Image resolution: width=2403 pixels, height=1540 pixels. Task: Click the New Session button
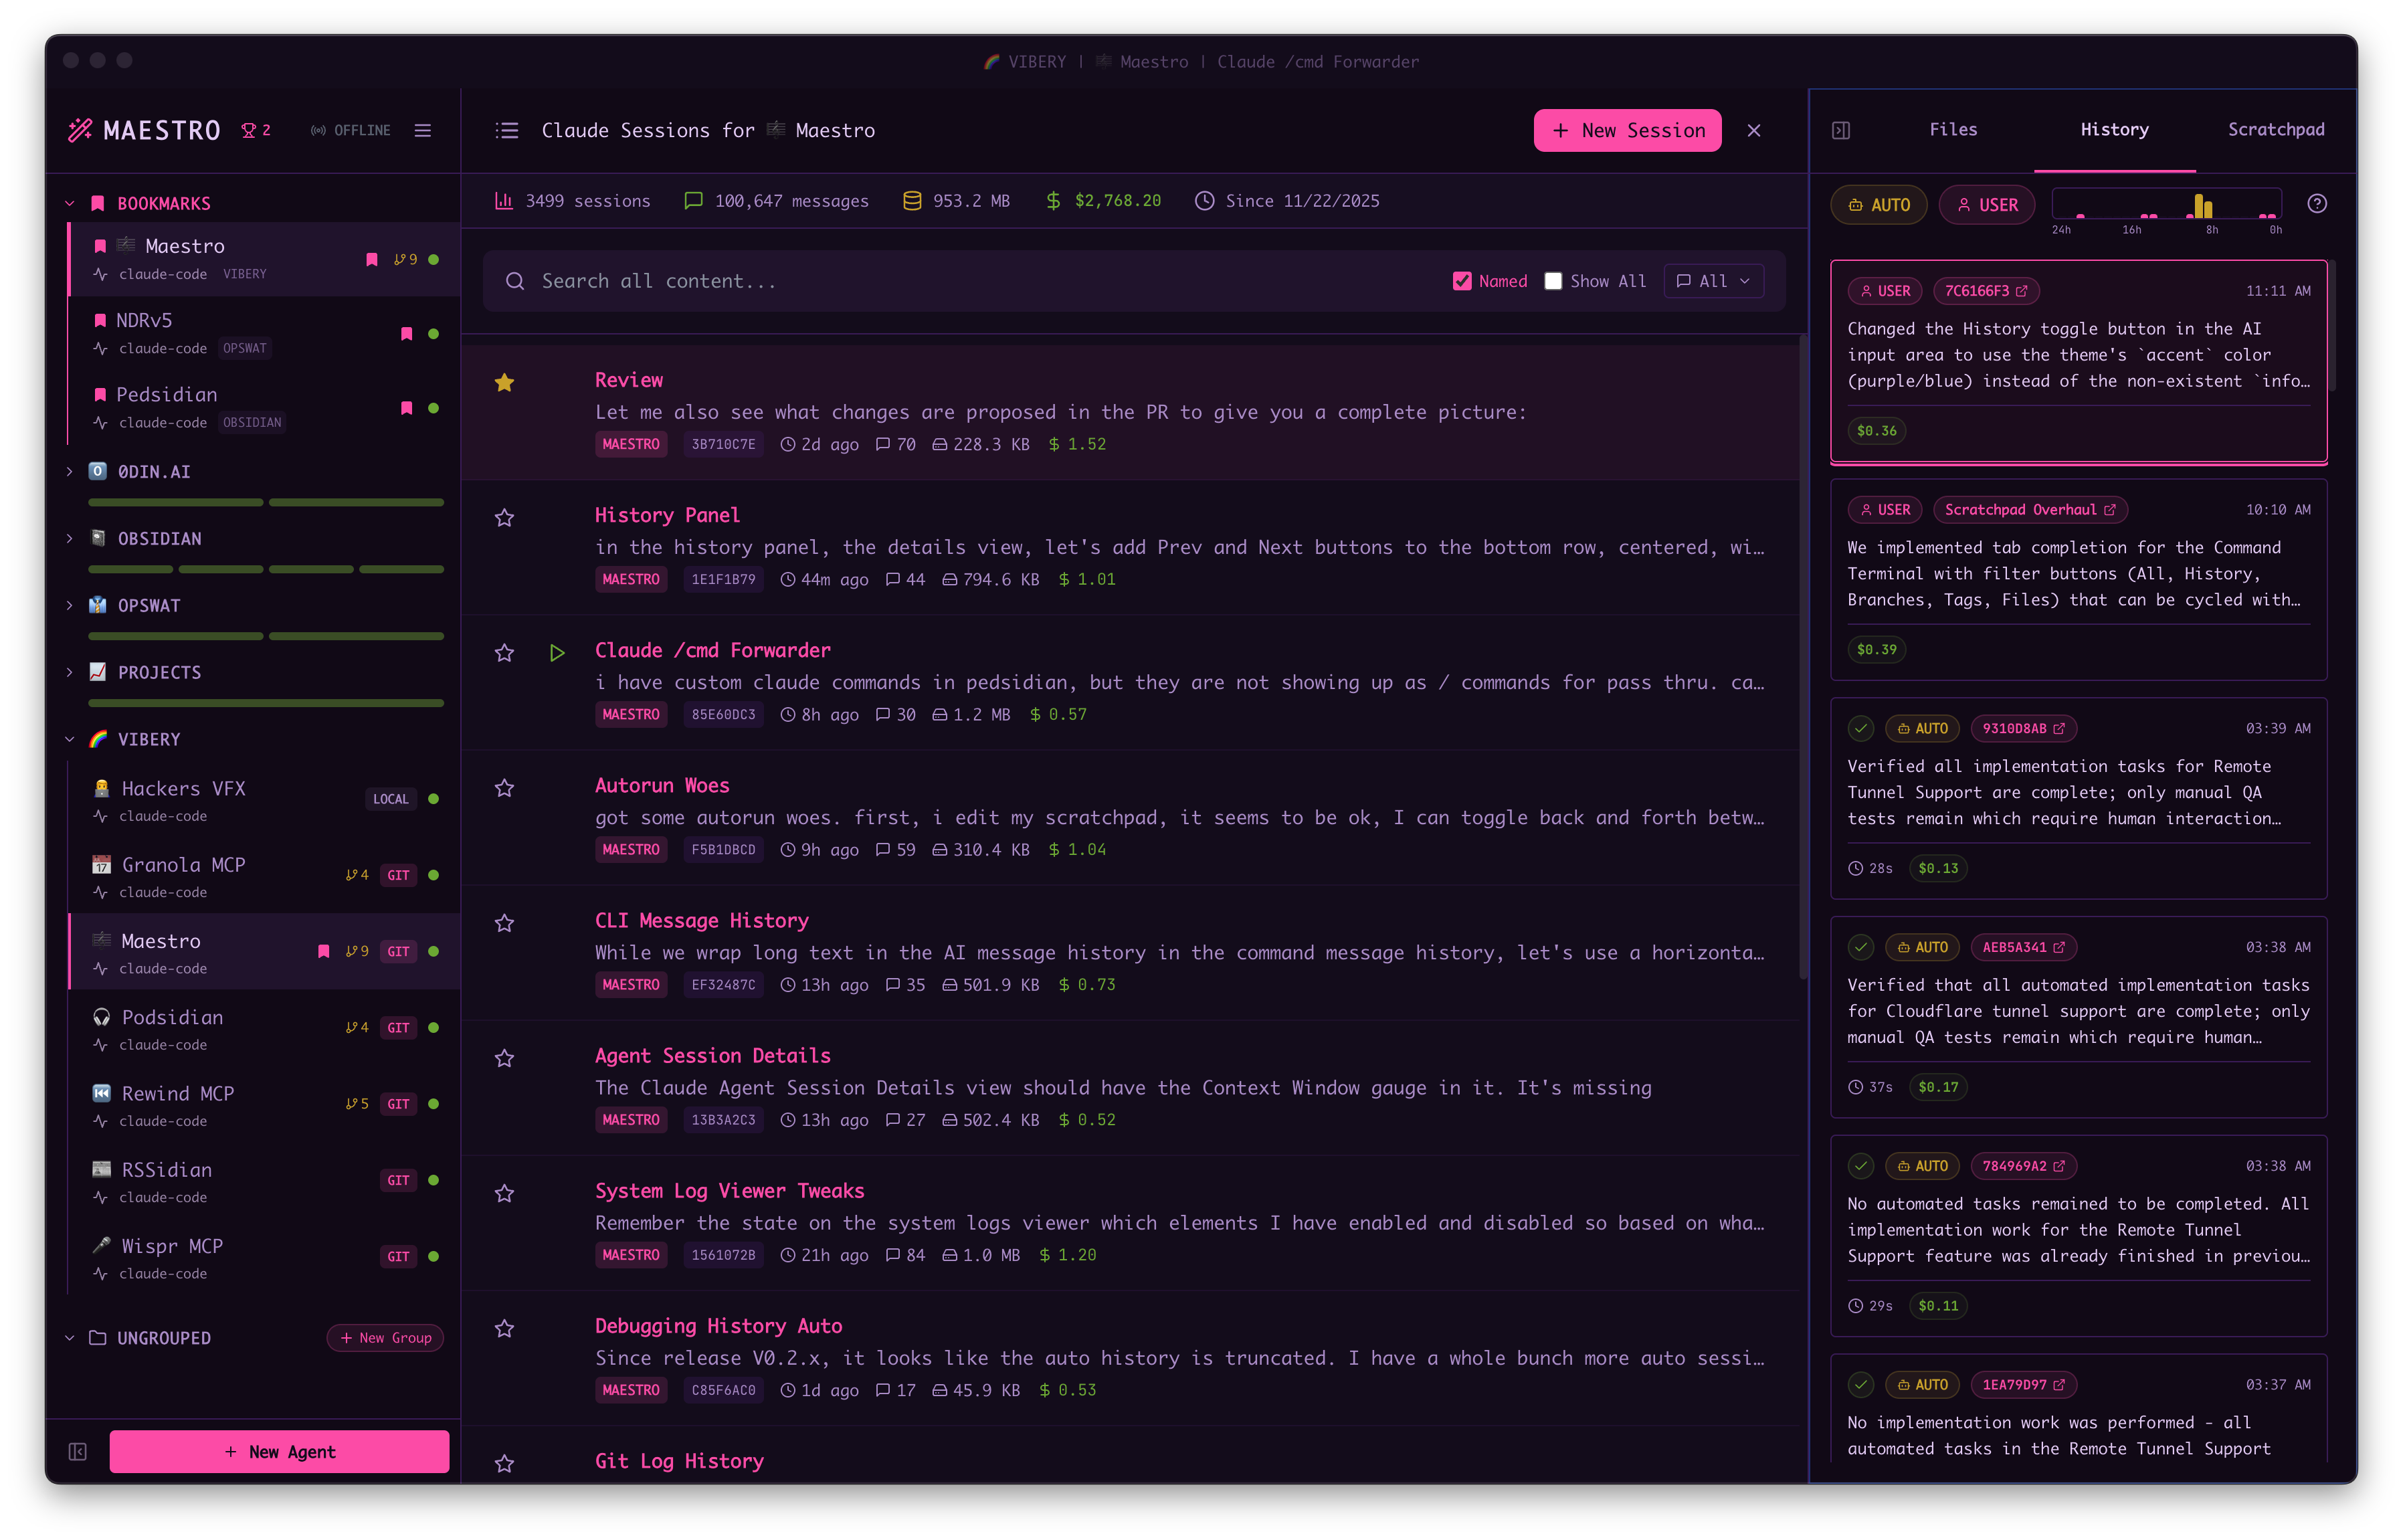tap(1627, 130)
